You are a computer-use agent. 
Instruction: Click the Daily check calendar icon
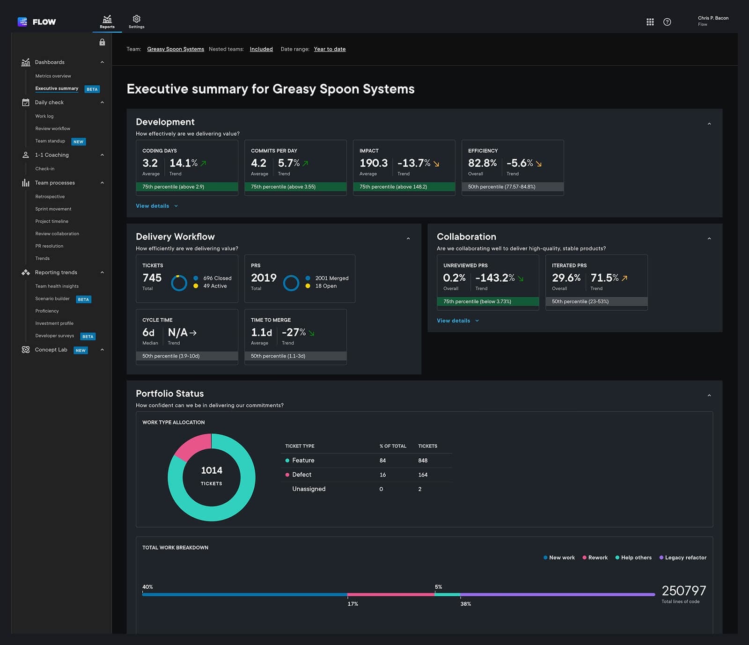tap(26, 103)
